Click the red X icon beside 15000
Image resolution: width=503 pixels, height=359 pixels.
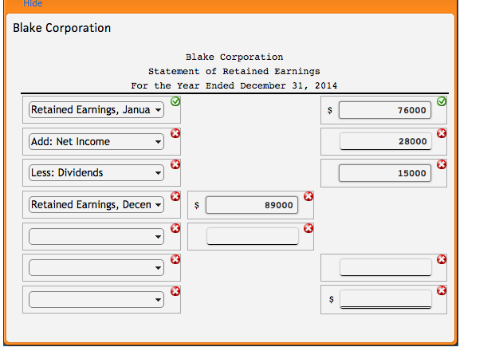click(442, 164)
